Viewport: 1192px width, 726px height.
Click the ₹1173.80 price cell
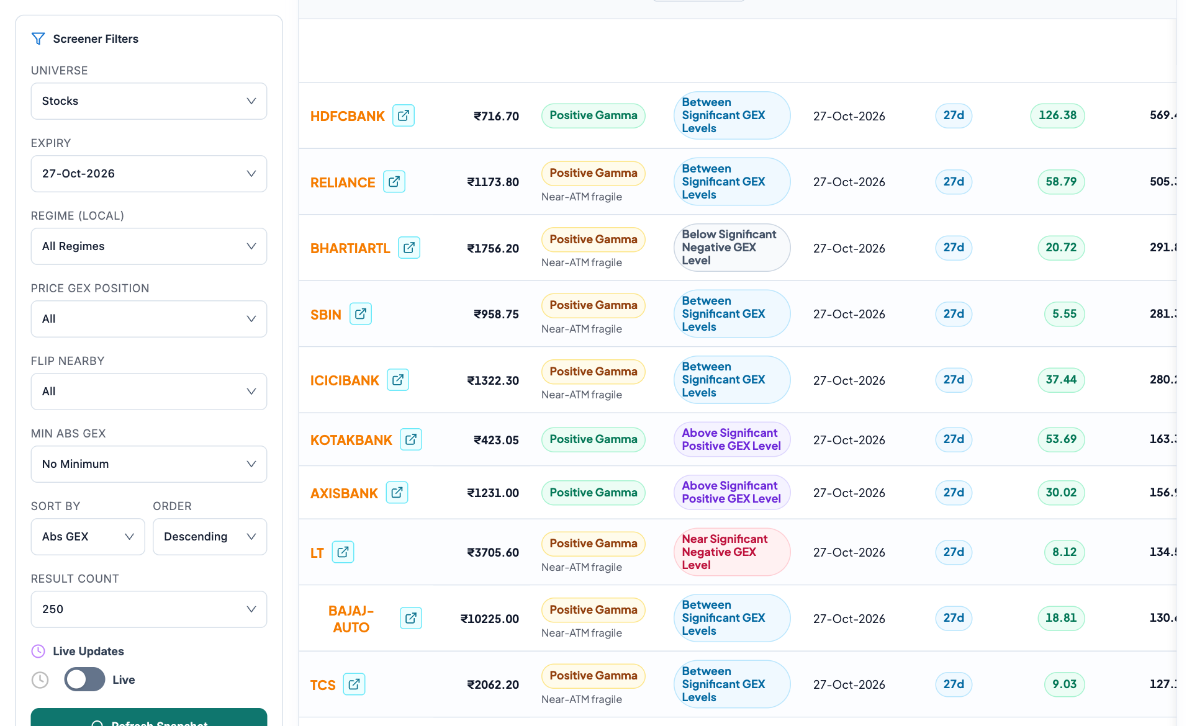(x=493, y=182)
